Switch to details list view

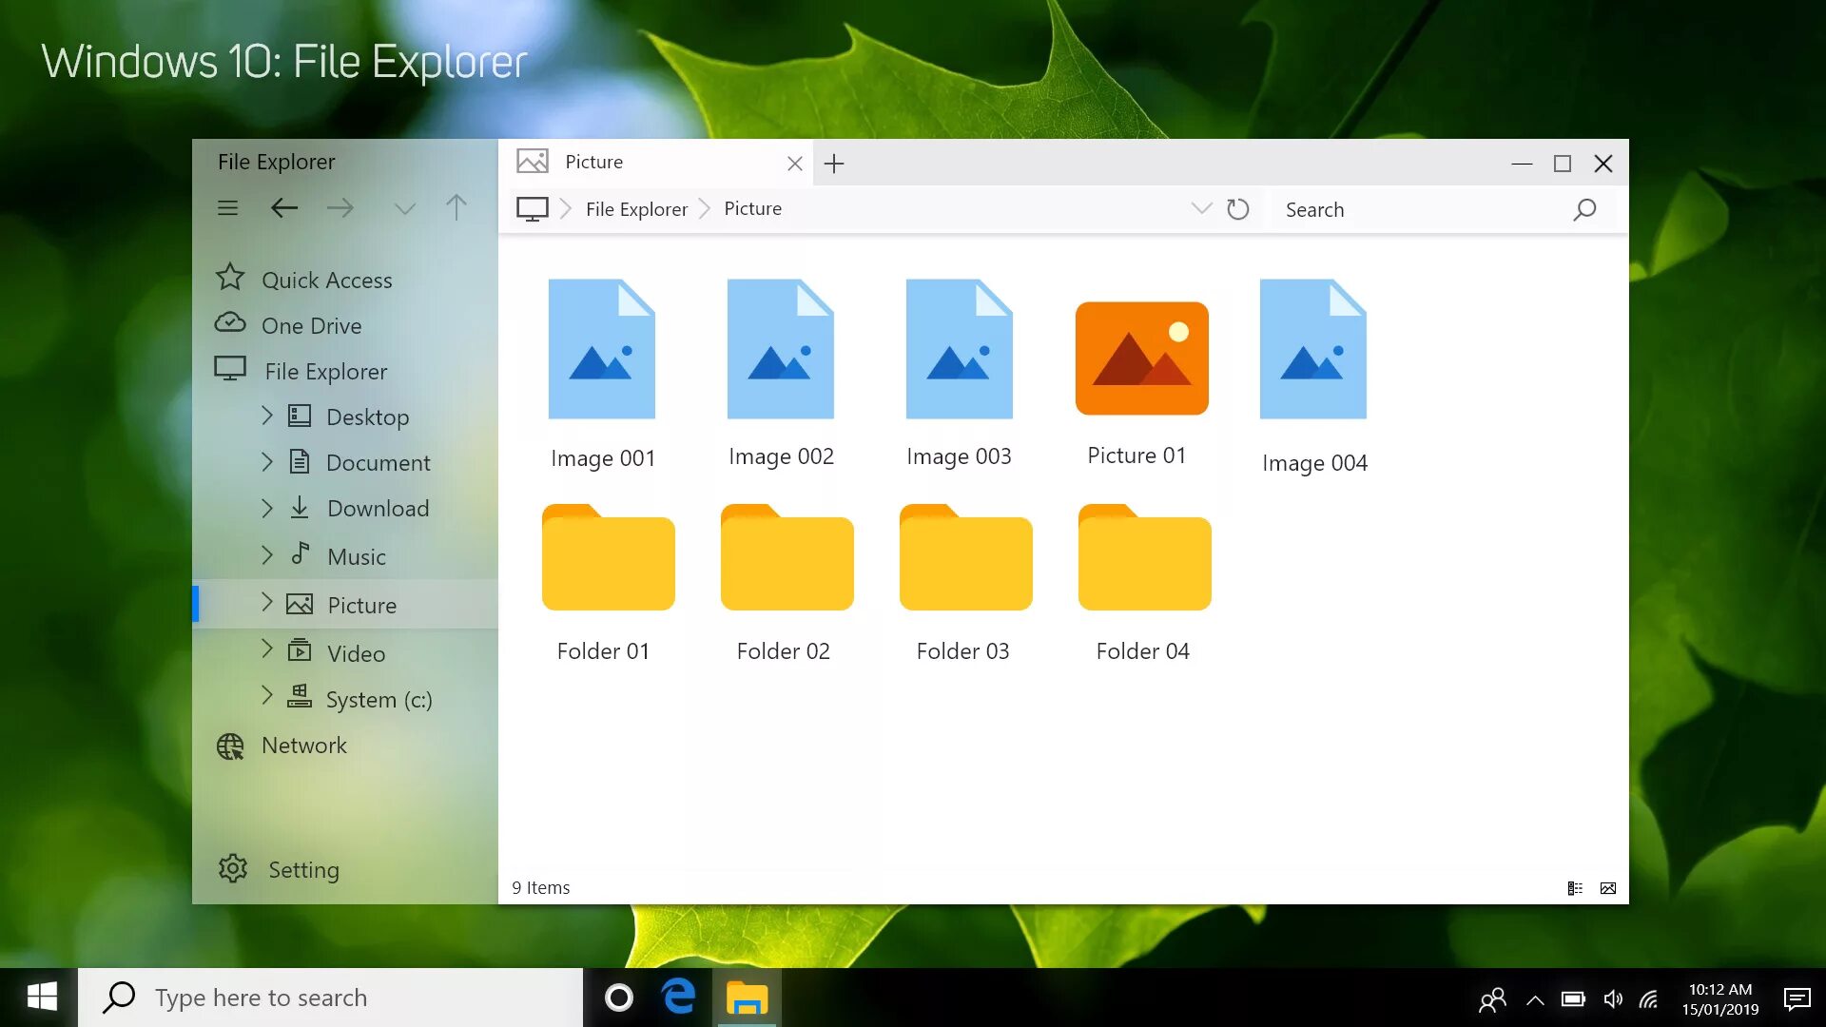click(1575, 888)
